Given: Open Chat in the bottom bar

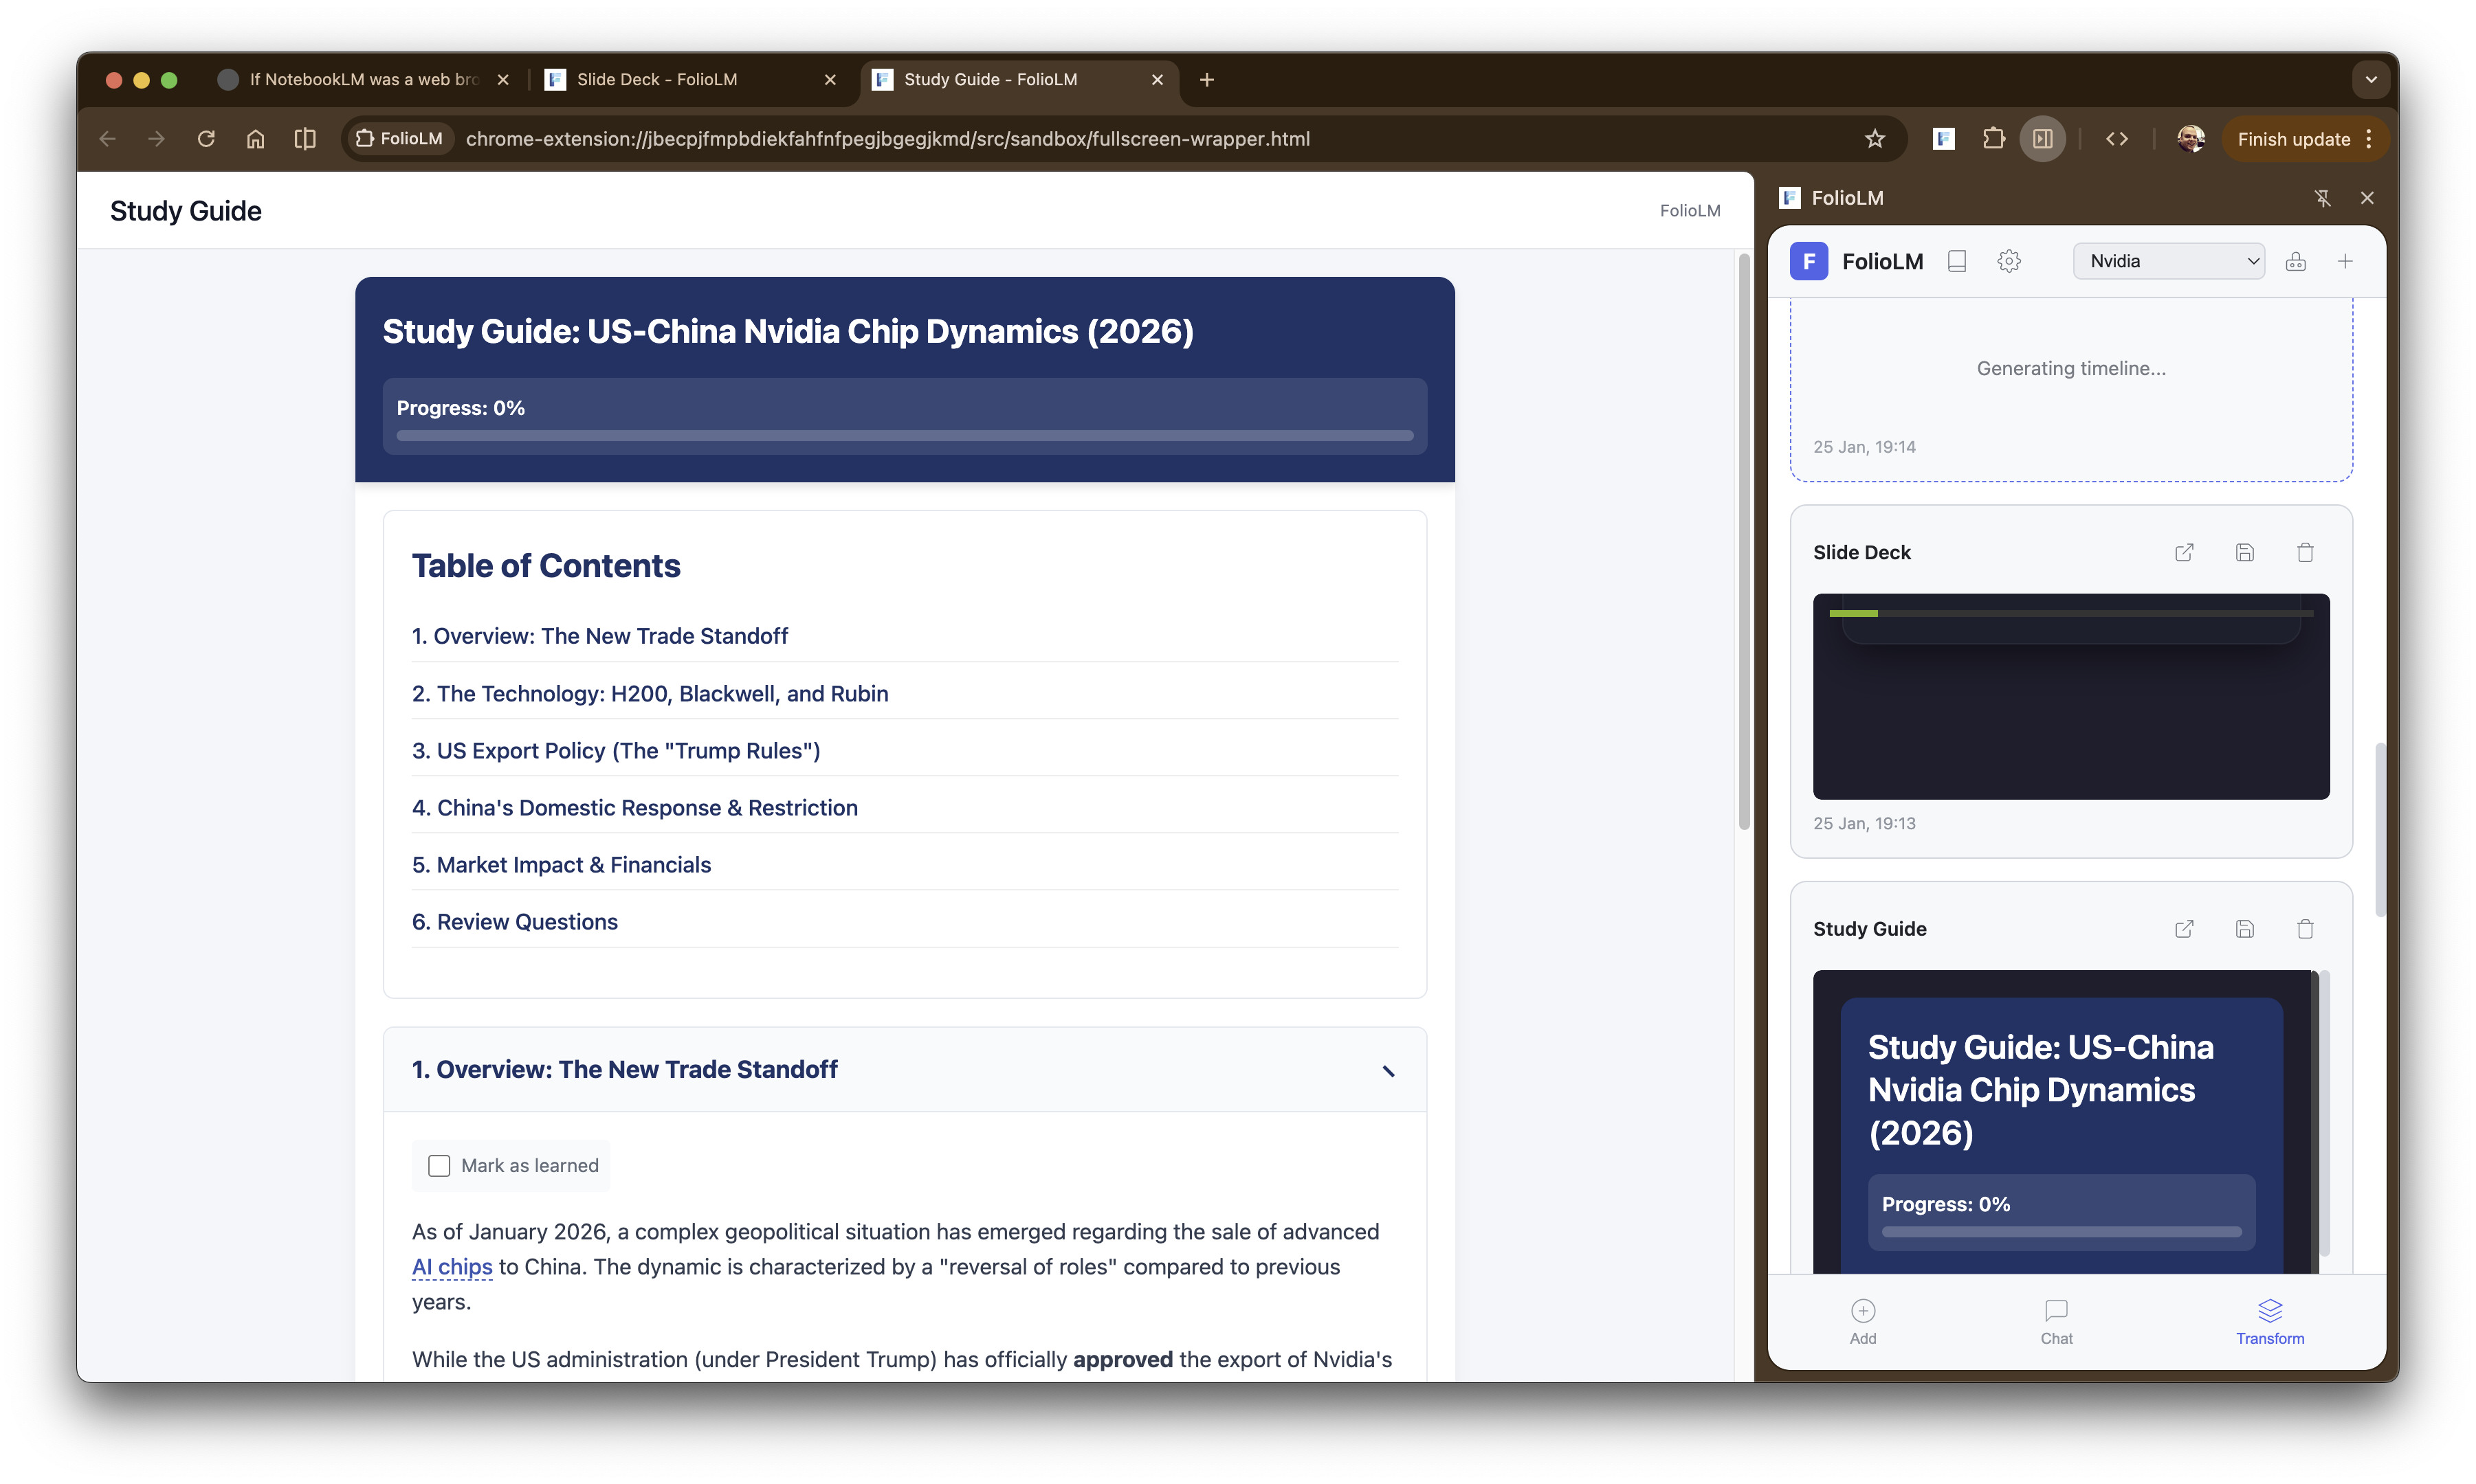Looking at the screenshot, I should point(2056,1319).
